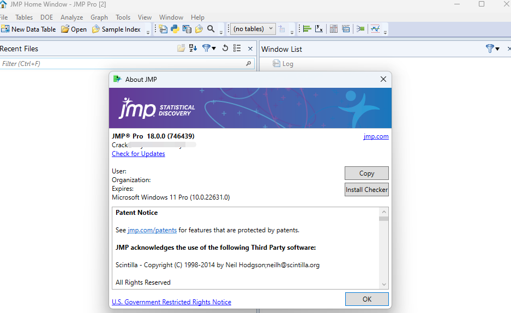The image size is (511, 313).
Task: Click the Graph Builder icon in the toolbar
Action: point(360,29)
